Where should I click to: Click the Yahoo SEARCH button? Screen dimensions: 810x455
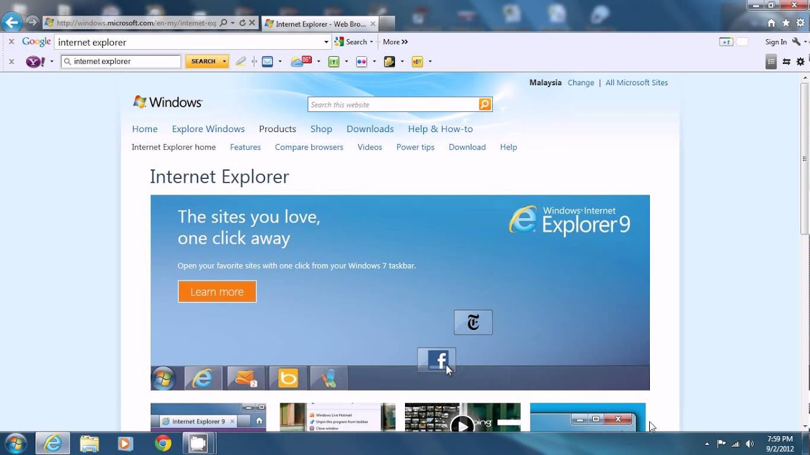point(202,61)
